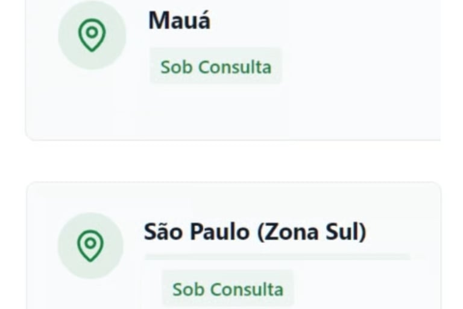This screenshot has height=309, width=463.
Task: Click the Sob Consulta badge under São Paulo
Action: click(x=227, y=288)
